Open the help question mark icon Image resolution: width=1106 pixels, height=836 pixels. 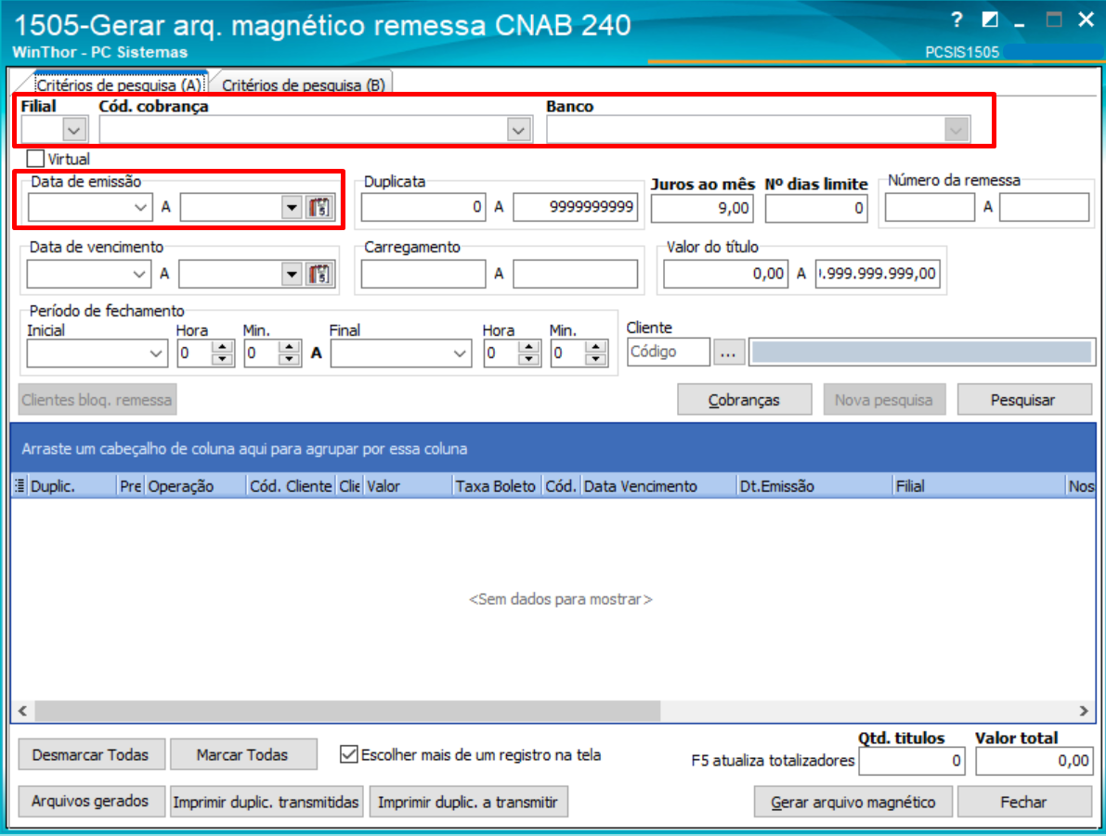[x=956, y=19]
